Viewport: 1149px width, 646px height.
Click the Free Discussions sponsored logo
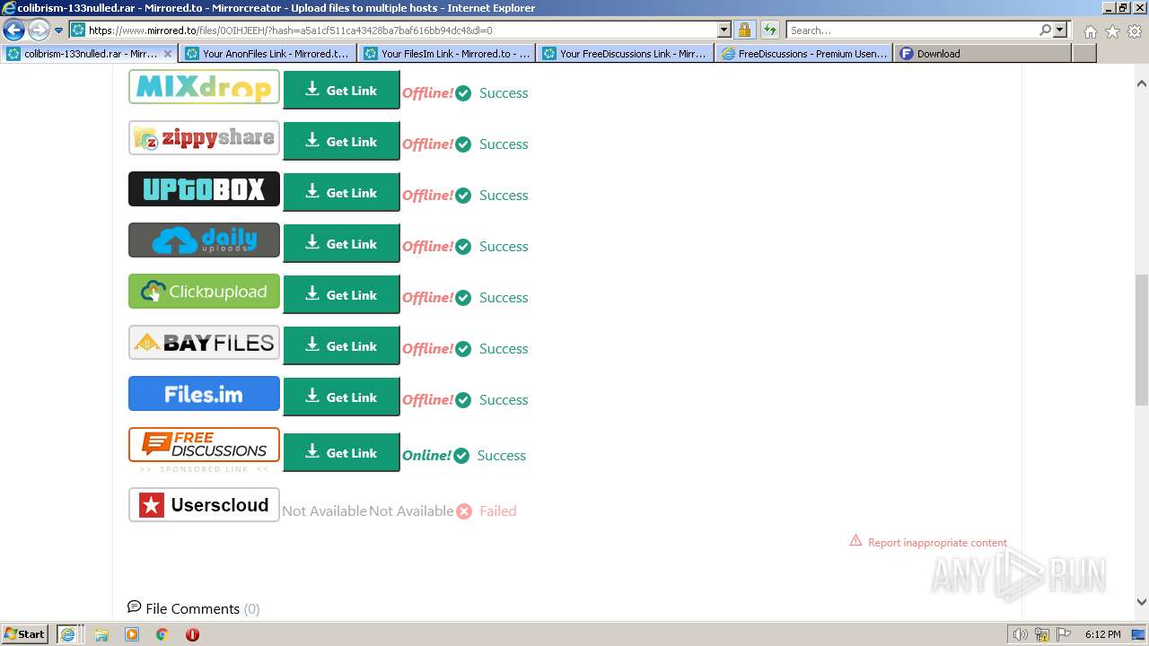pos(204,445)
